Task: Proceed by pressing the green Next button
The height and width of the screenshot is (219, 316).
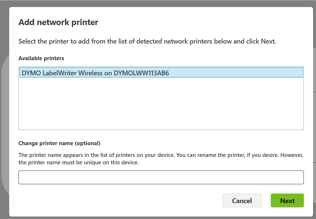Action: pyautogui.click(x=287, y=201)
